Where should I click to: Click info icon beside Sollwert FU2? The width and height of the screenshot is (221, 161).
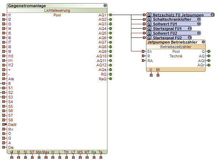[198, 33]
